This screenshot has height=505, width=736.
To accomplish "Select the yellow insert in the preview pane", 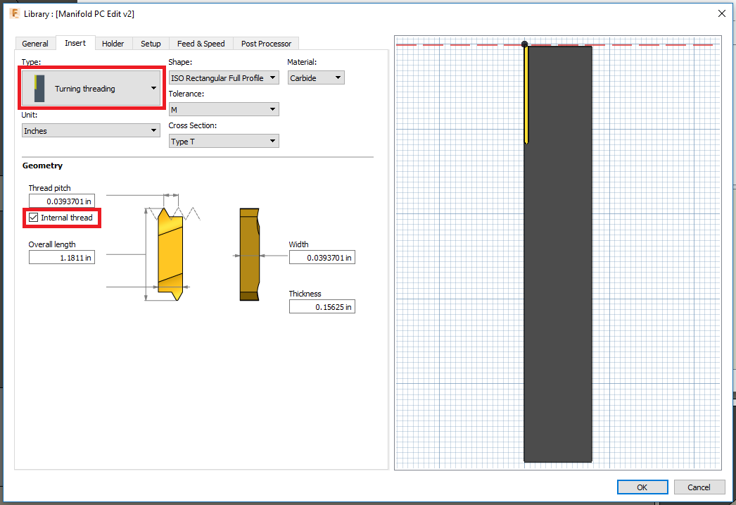I will [x=526, y=92].
